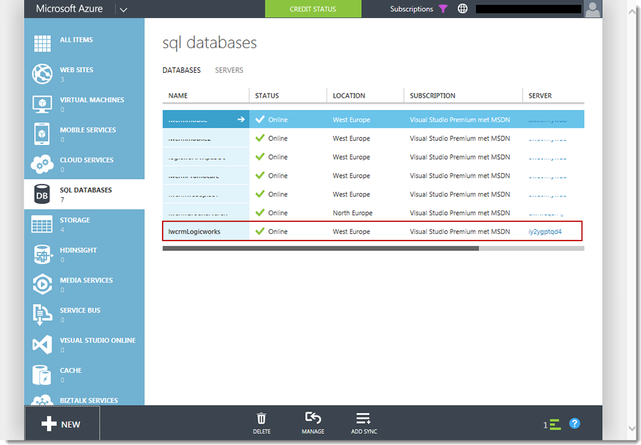Sort by the Server column header
This screenshot has height=445, width=641.
(x=540, y=96)
